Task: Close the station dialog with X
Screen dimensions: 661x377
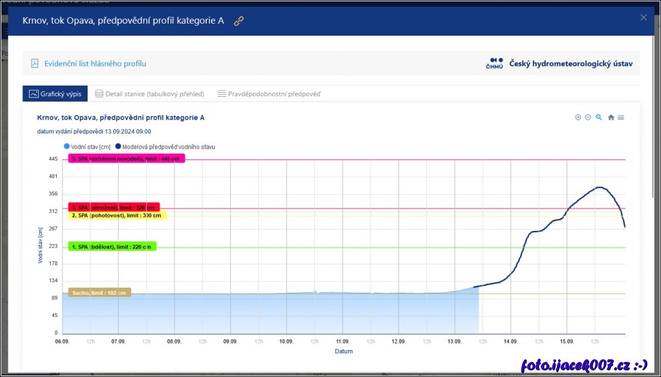Action: (x=643, y=18)
